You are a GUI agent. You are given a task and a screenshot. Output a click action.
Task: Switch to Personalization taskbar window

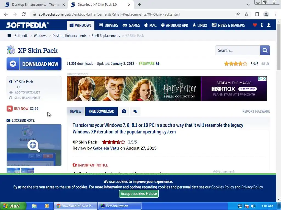pyautogui.click(x=120, y=206)
